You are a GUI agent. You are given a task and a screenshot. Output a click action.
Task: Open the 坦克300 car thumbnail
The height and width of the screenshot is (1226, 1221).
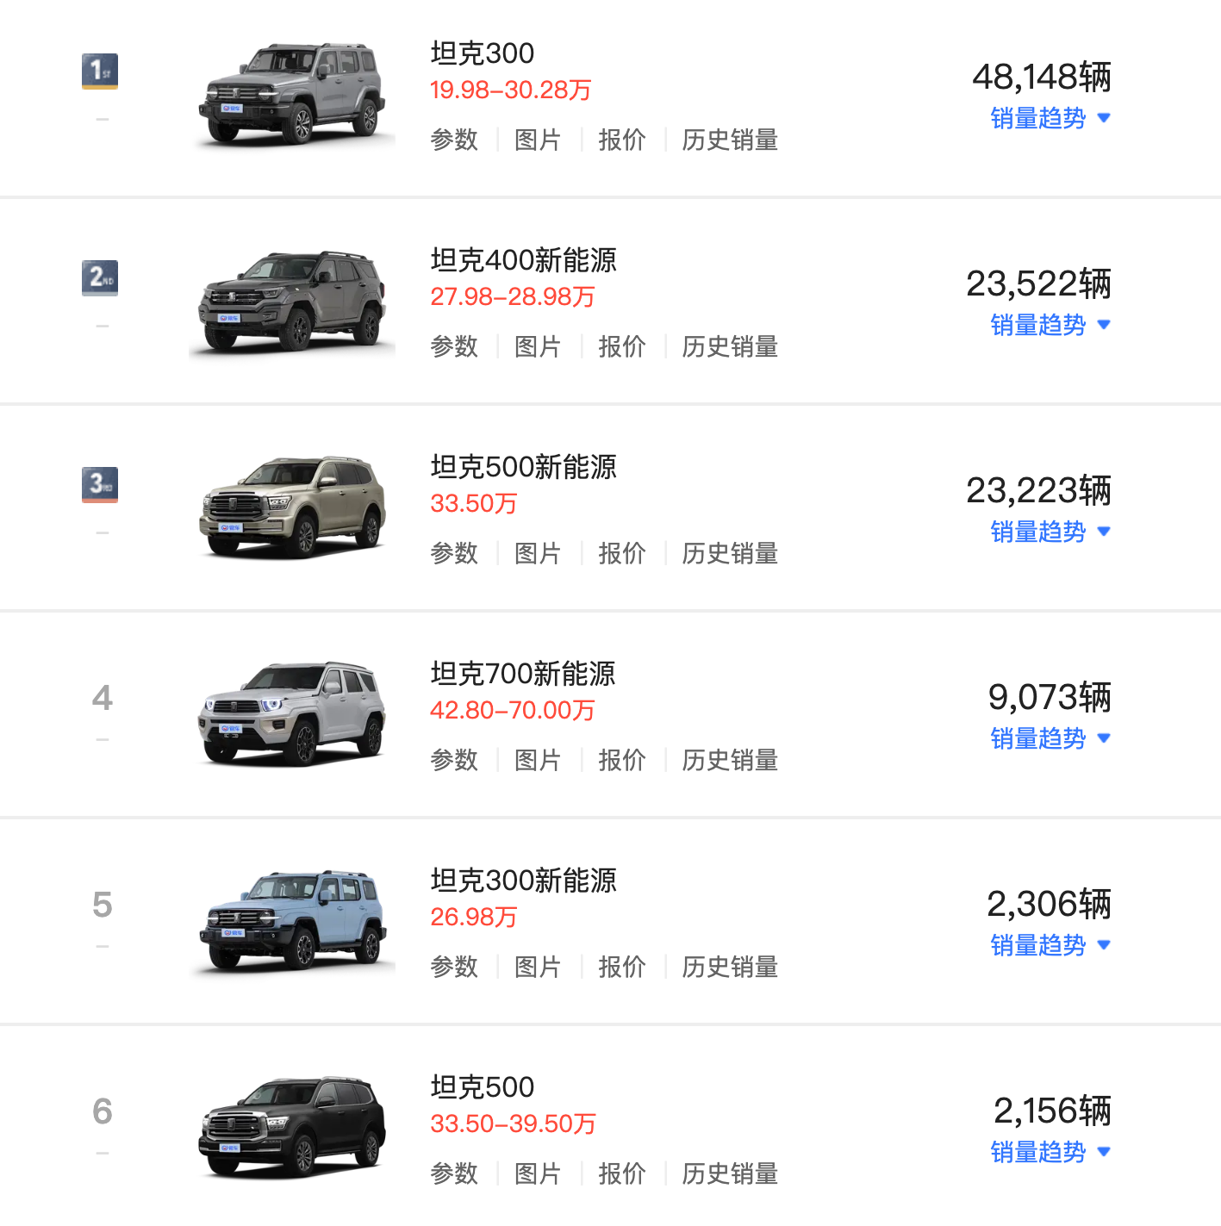(293, 95)
